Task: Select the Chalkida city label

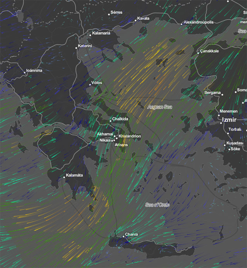Action: [120, 119]
